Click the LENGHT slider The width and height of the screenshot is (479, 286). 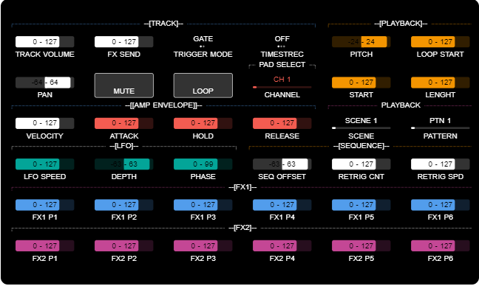[x=441, y=83]
